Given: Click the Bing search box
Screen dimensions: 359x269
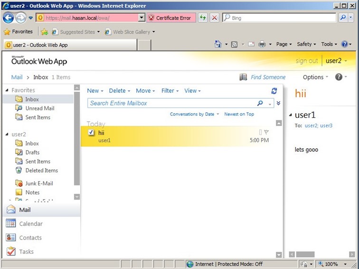Looking at the screenshot, I should [x=279, y=18].
